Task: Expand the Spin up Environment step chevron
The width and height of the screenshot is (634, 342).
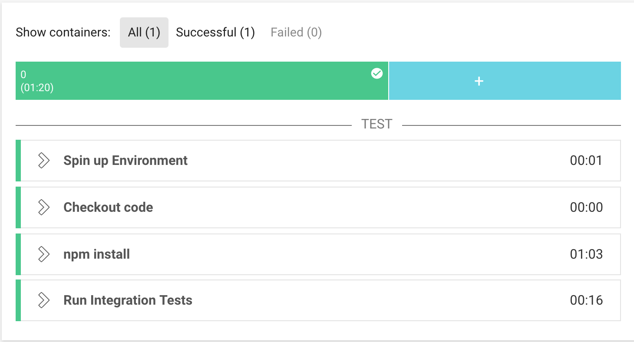Action: pyautogui.click(x=43, y=160)
